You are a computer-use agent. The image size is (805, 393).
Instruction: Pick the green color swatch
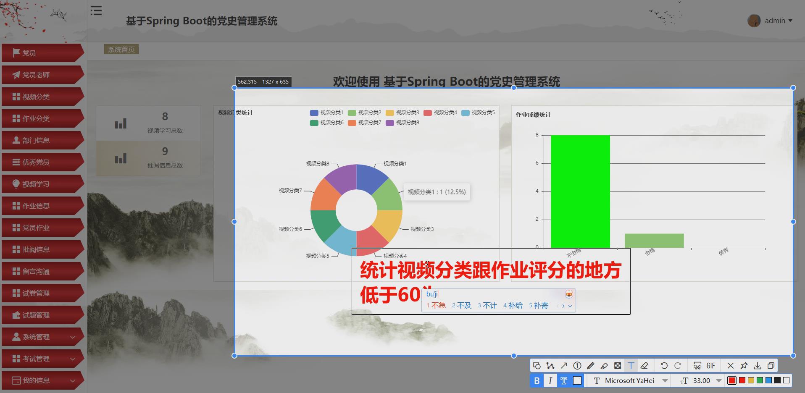(x=759, y=380)
